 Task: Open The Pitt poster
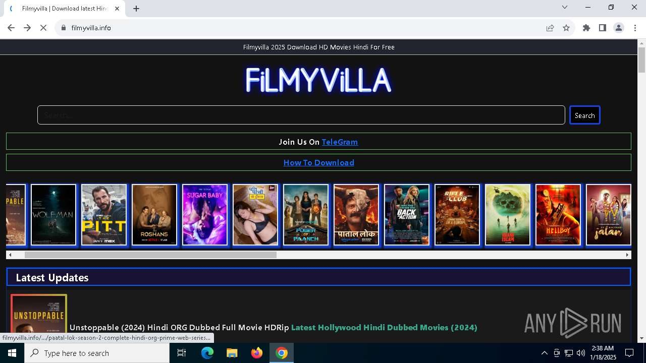[x=104, y=215]
